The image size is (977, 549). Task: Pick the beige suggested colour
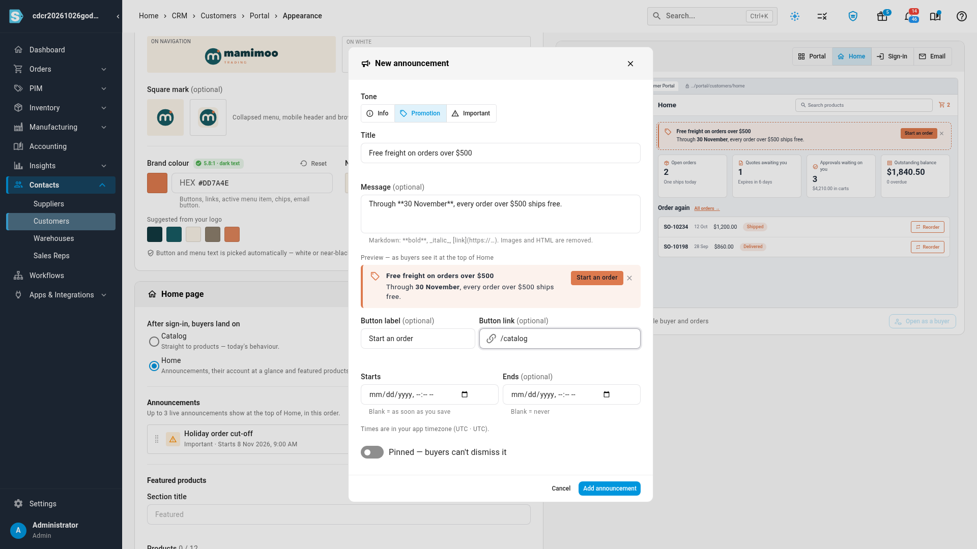[x=193, y=234]
